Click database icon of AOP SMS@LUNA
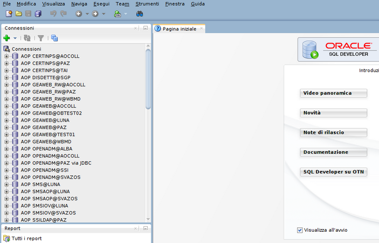379x243 pixels. pyautogui.click(x=15, y=184)
